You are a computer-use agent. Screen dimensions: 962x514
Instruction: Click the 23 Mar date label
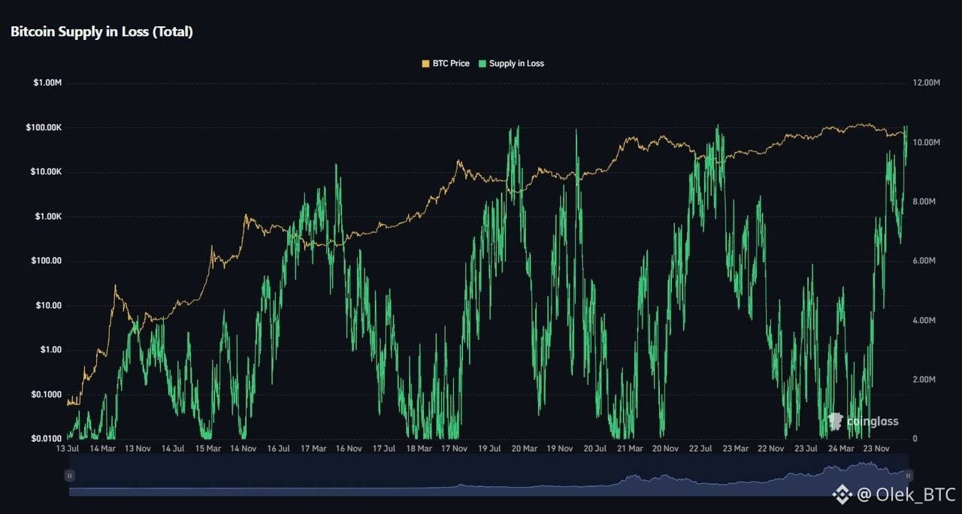pyautogui.click(x=736, y=449)
